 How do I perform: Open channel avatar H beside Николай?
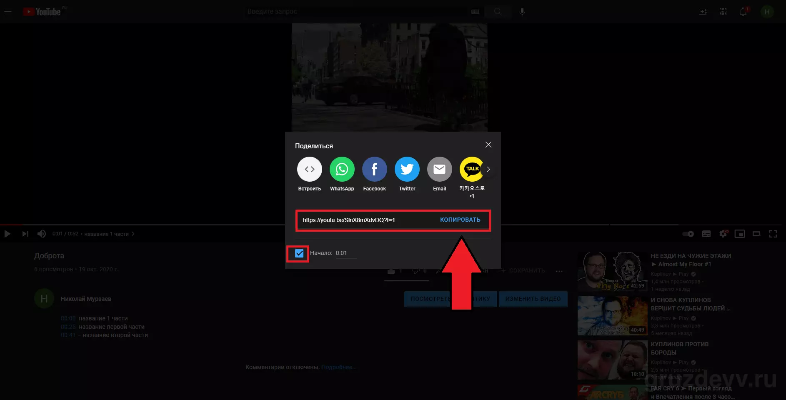click(x=44, y=299)
